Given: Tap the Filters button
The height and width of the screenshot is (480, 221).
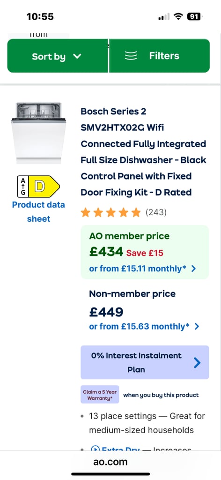Looking at the screenshot, I should [159, 56].
